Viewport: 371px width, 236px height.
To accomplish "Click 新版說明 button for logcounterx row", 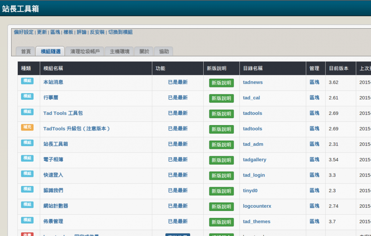I will [221, 207].
